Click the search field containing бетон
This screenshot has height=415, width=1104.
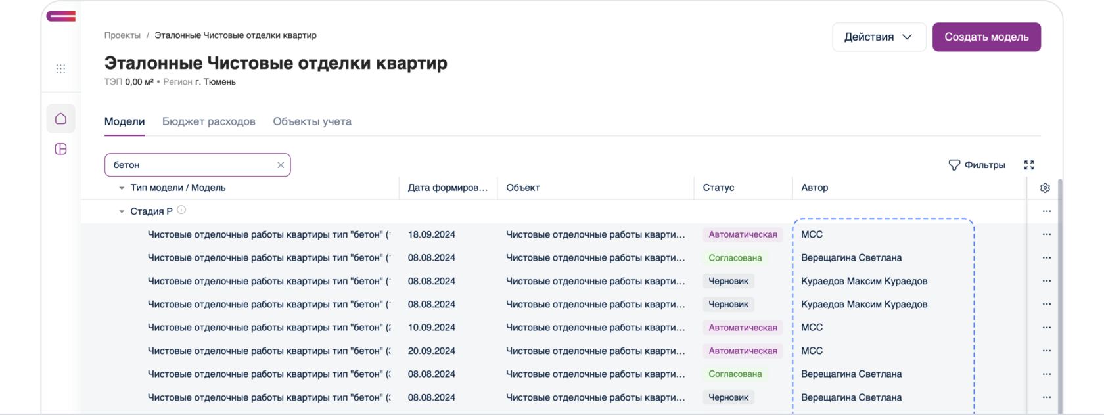[x=197, y=165]
